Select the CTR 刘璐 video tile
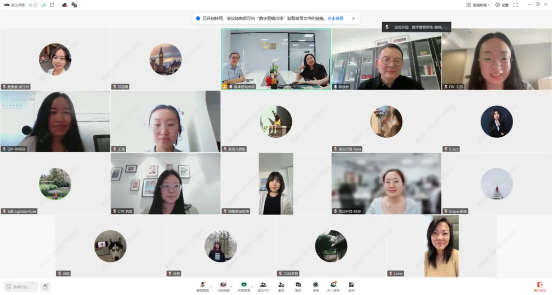 coord(166,184)
